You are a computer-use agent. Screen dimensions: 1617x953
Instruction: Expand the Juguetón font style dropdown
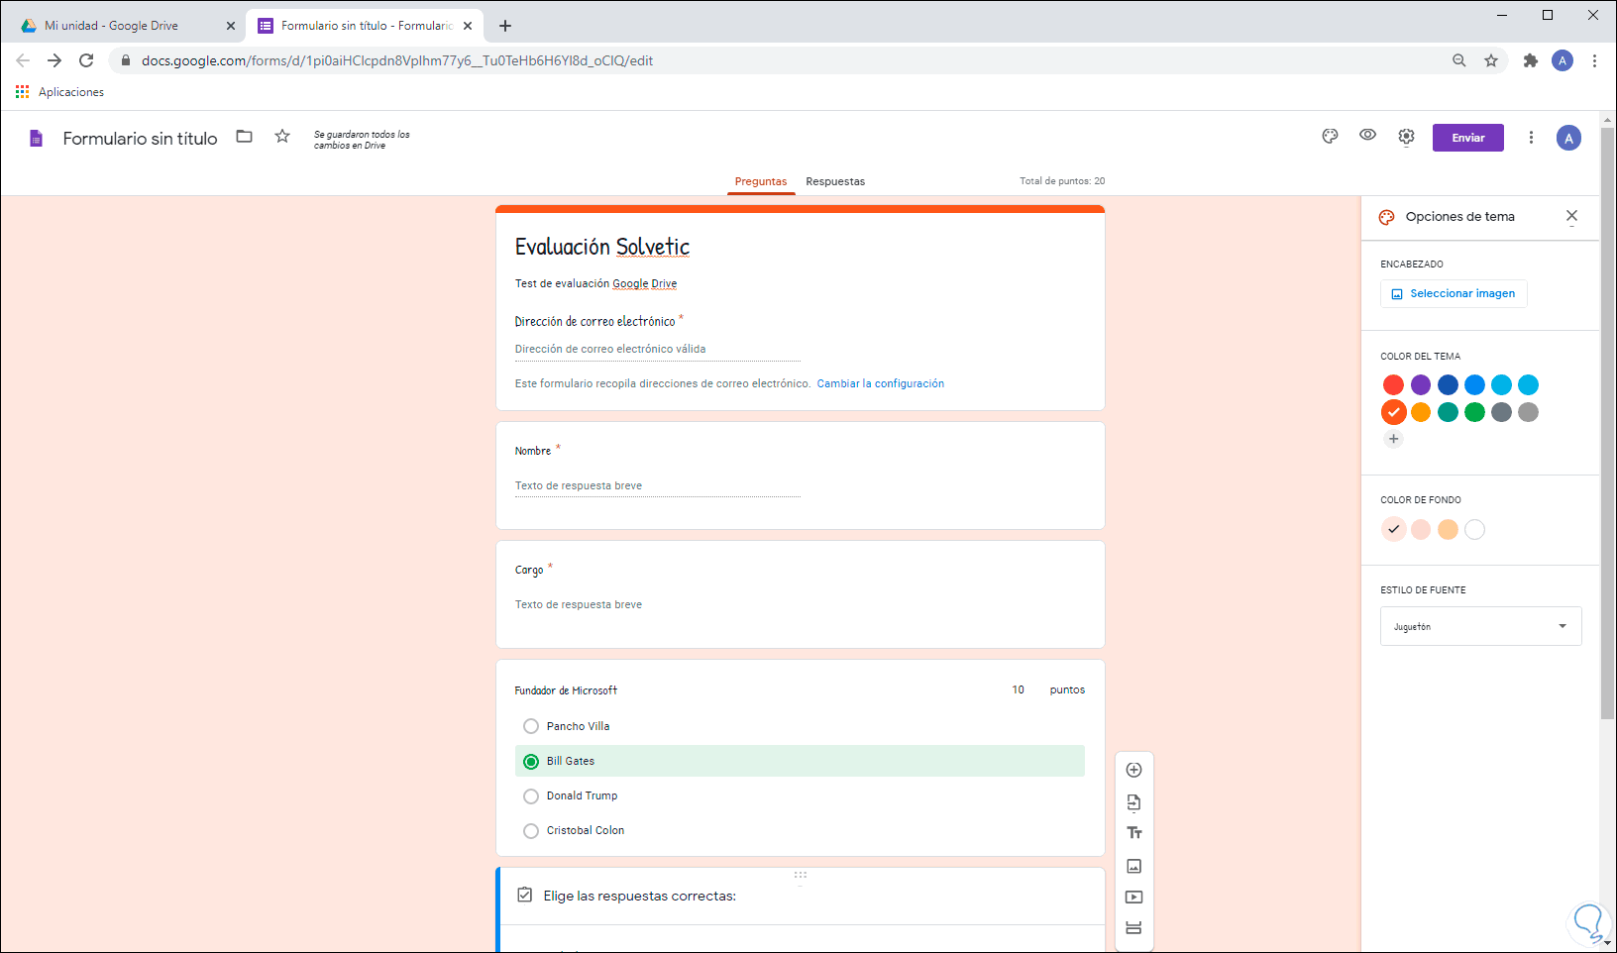1480,626
